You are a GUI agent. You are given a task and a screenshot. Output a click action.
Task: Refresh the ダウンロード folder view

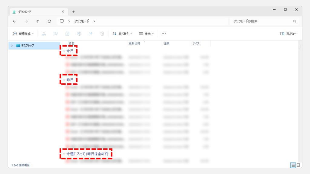pos(49,21)
